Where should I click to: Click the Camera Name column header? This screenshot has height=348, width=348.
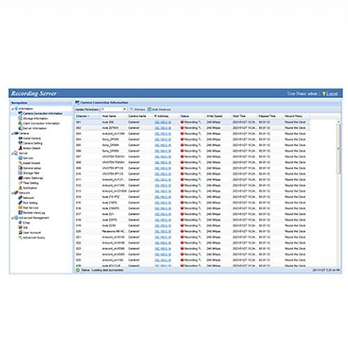coord(140,116)
